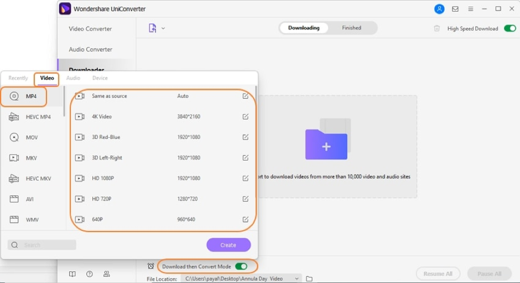Image resolution: width=520 pixels, height=283 pixels.
Task: Open the file location folder icon
Action: [309, 279]
